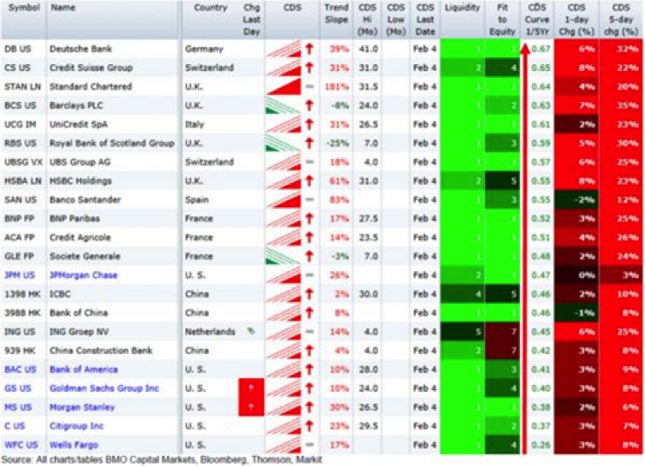Click the CDS trend chart for HSBC Holdings
The height and width of the screenshot is (467, 645).
coord(284,181)
